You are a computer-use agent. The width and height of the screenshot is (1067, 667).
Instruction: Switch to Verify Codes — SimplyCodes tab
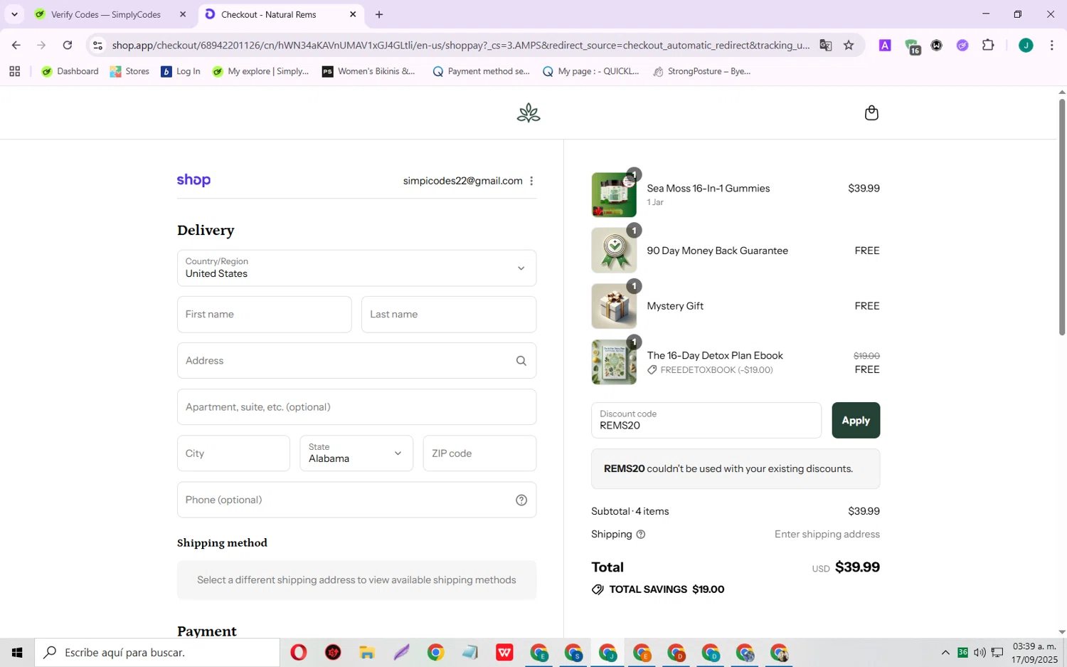click(105, 14)
